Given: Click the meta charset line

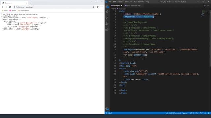Looking at the screenshot, I should tap(136, 71).
